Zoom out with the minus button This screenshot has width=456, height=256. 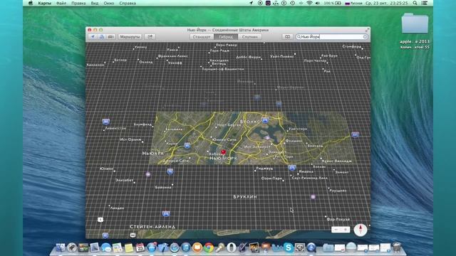(336, 230)
